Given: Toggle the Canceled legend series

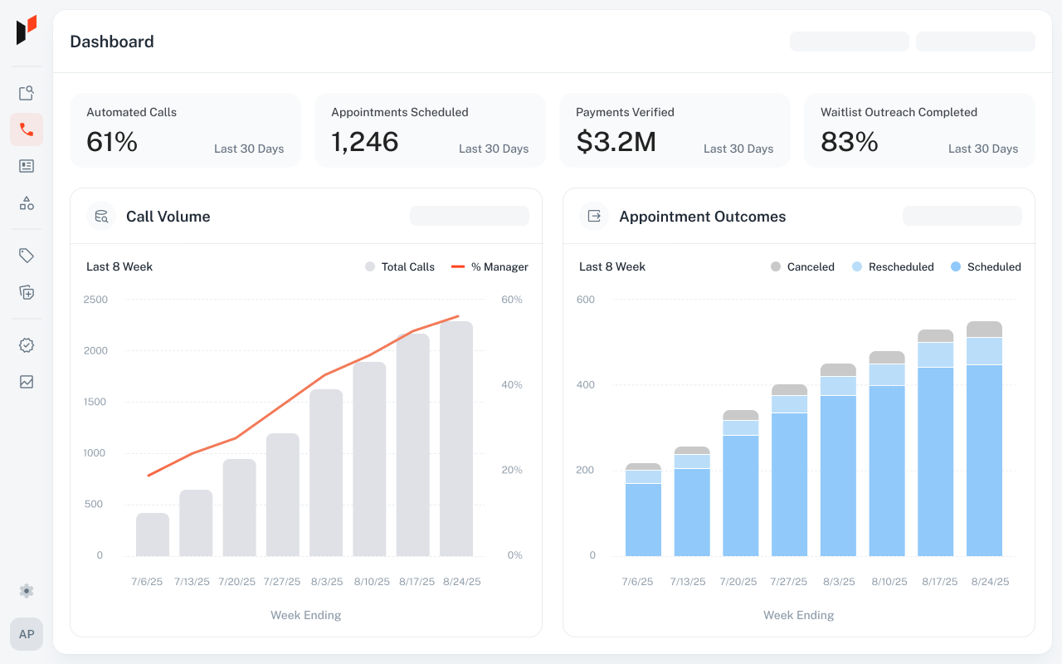Looking at the screenshot, I should [802, 266].
